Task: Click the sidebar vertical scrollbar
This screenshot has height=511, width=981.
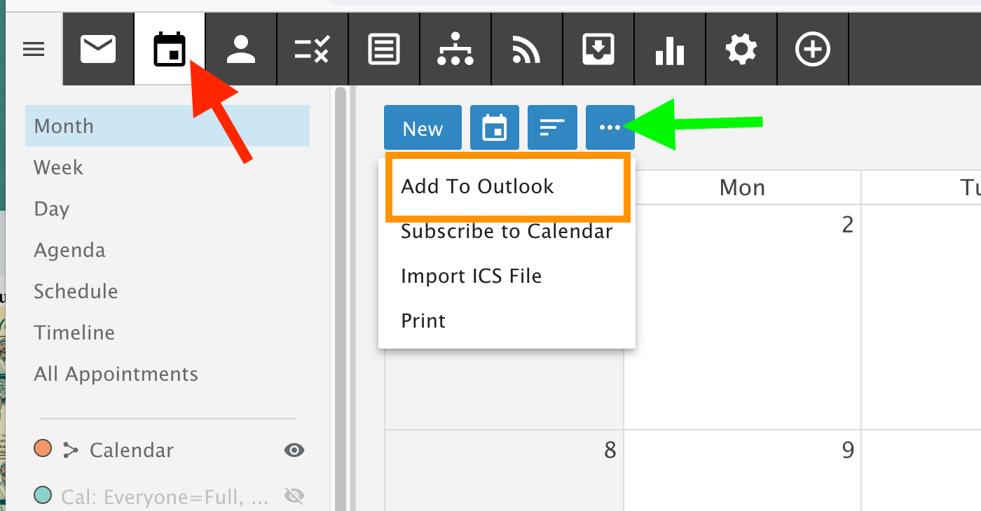Action: click(341, 280)
